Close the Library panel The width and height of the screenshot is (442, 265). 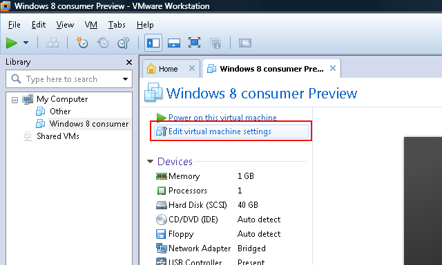(x=129, y=62)
